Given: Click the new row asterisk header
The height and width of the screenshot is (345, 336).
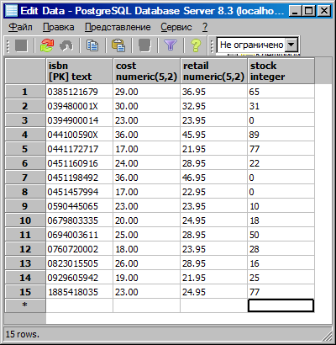Looking at the screenshot, I should click(x=25, y=305).
